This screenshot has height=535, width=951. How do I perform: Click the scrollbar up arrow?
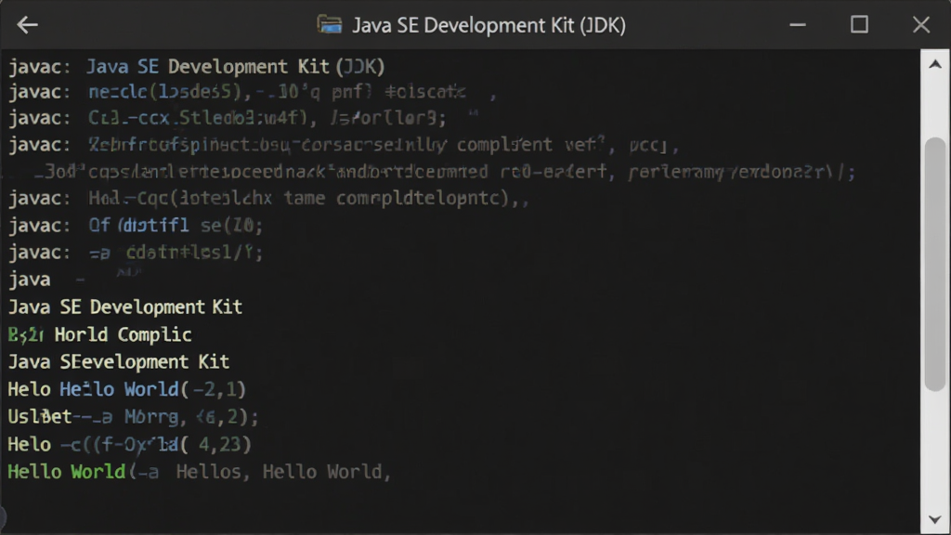[x=935, y=64]
